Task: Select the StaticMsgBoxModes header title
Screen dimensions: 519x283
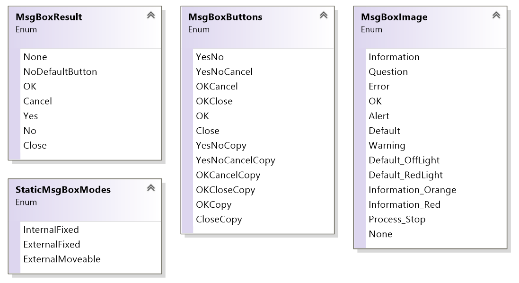Action: (x=63, y=190)
